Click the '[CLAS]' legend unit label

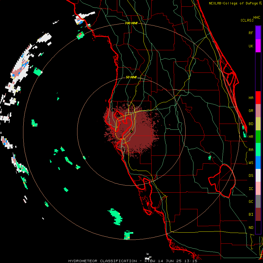(x=247, y=20)
